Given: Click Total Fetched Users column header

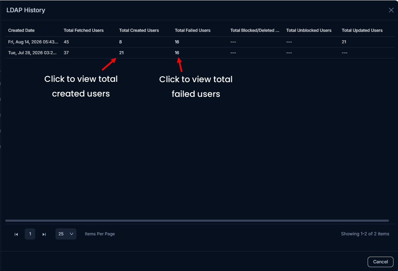Looking at the screenshot, I should pyautogui.click(x=83, y=30).
